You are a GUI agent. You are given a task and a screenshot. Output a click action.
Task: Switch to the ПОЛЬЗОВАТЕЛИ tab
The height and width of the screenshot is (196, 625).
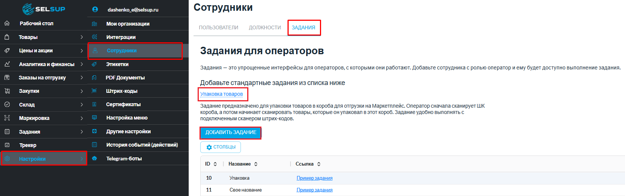219,27
